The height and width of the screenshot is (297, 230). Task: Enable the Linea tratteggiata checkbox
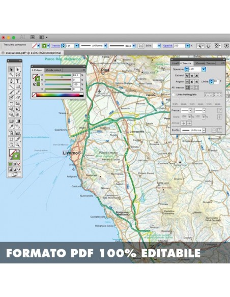[x=174, y=94]
